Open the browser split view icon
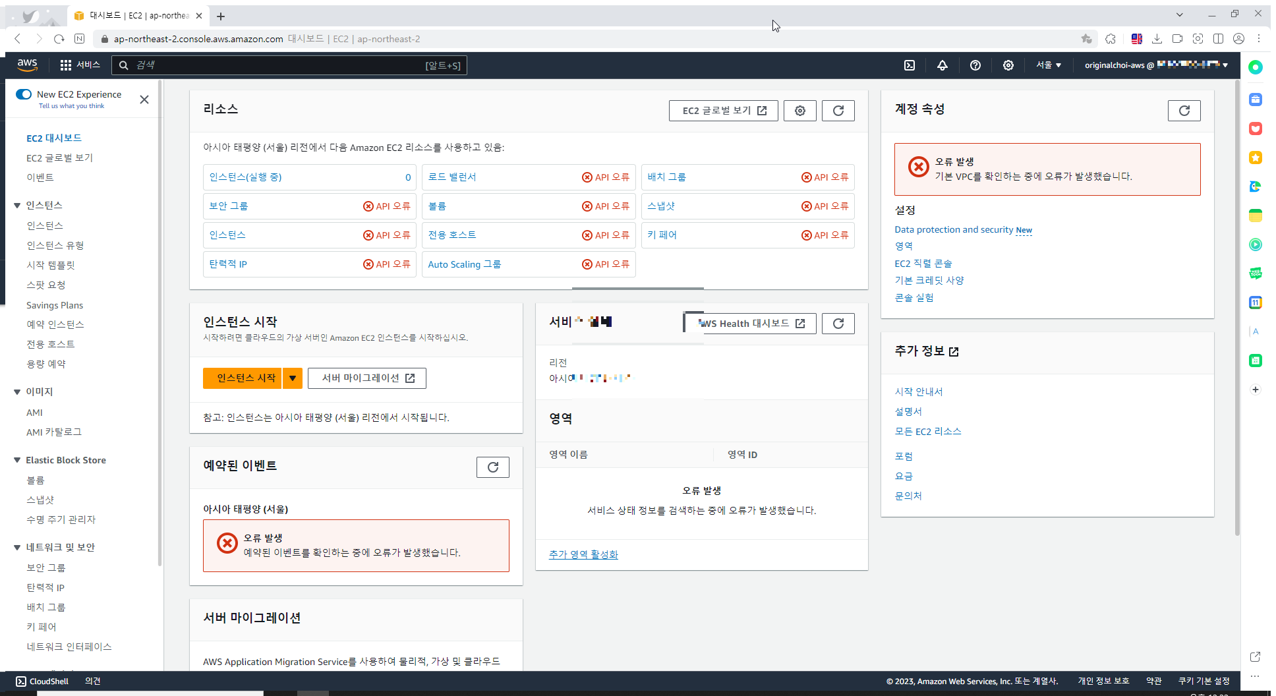Viewport: 1276px width, 696px height. [x=1218, y=39]
